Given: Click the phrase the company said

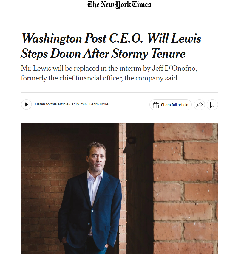Looking at the screenshot, I should click(155, 79).
